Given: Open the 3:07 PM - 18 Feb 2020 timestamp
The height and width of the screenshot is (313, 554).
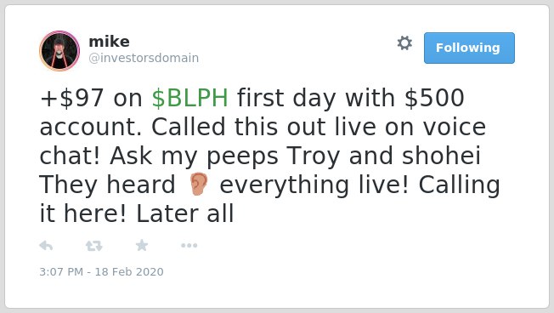Looking at the screenshot, I should pyautogui.click(x=101, y=271).
